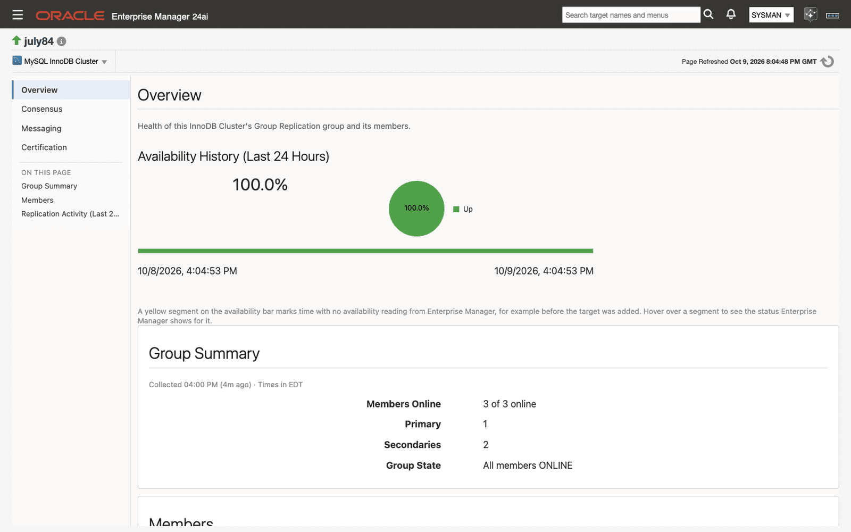Select the Overview navigation item
851x532 pixels.
click(71, 90)
